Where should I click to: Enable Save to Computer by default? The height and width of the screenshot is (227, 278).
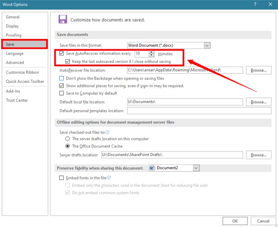click(x=61, y=93)
